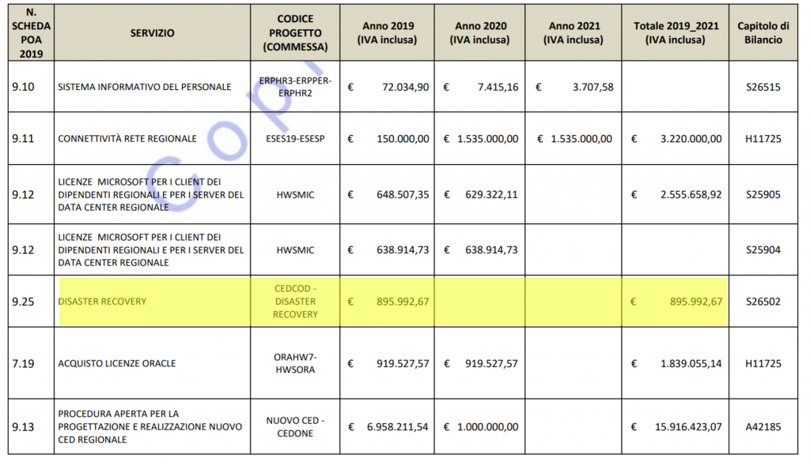Select the ORAHW7-HWSORA project code cell
The image size is (810, 465).
coord(295,364)
